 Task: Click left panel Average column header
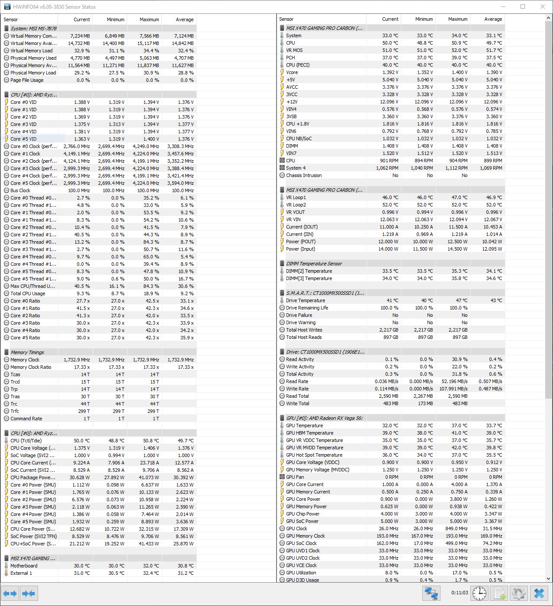pyautogui.click(x=179, y=19)
